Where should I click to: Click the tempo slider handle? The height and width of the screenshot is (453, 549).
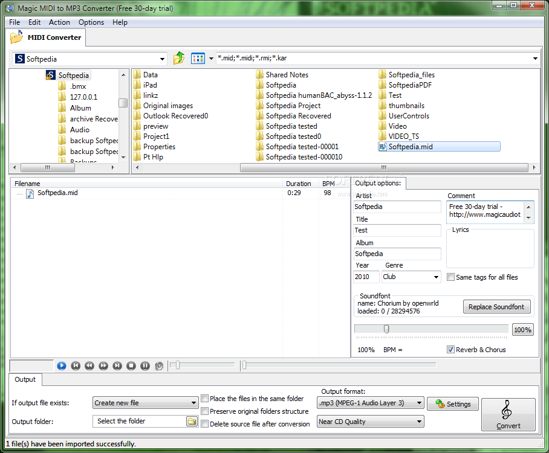pyautogui.click(x=386, y=329)
